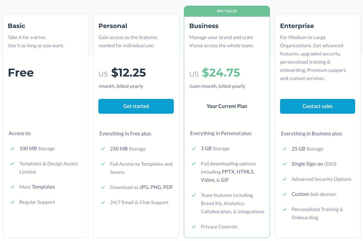Click the $24.75 Business price
363x241 pixels.
221,72
